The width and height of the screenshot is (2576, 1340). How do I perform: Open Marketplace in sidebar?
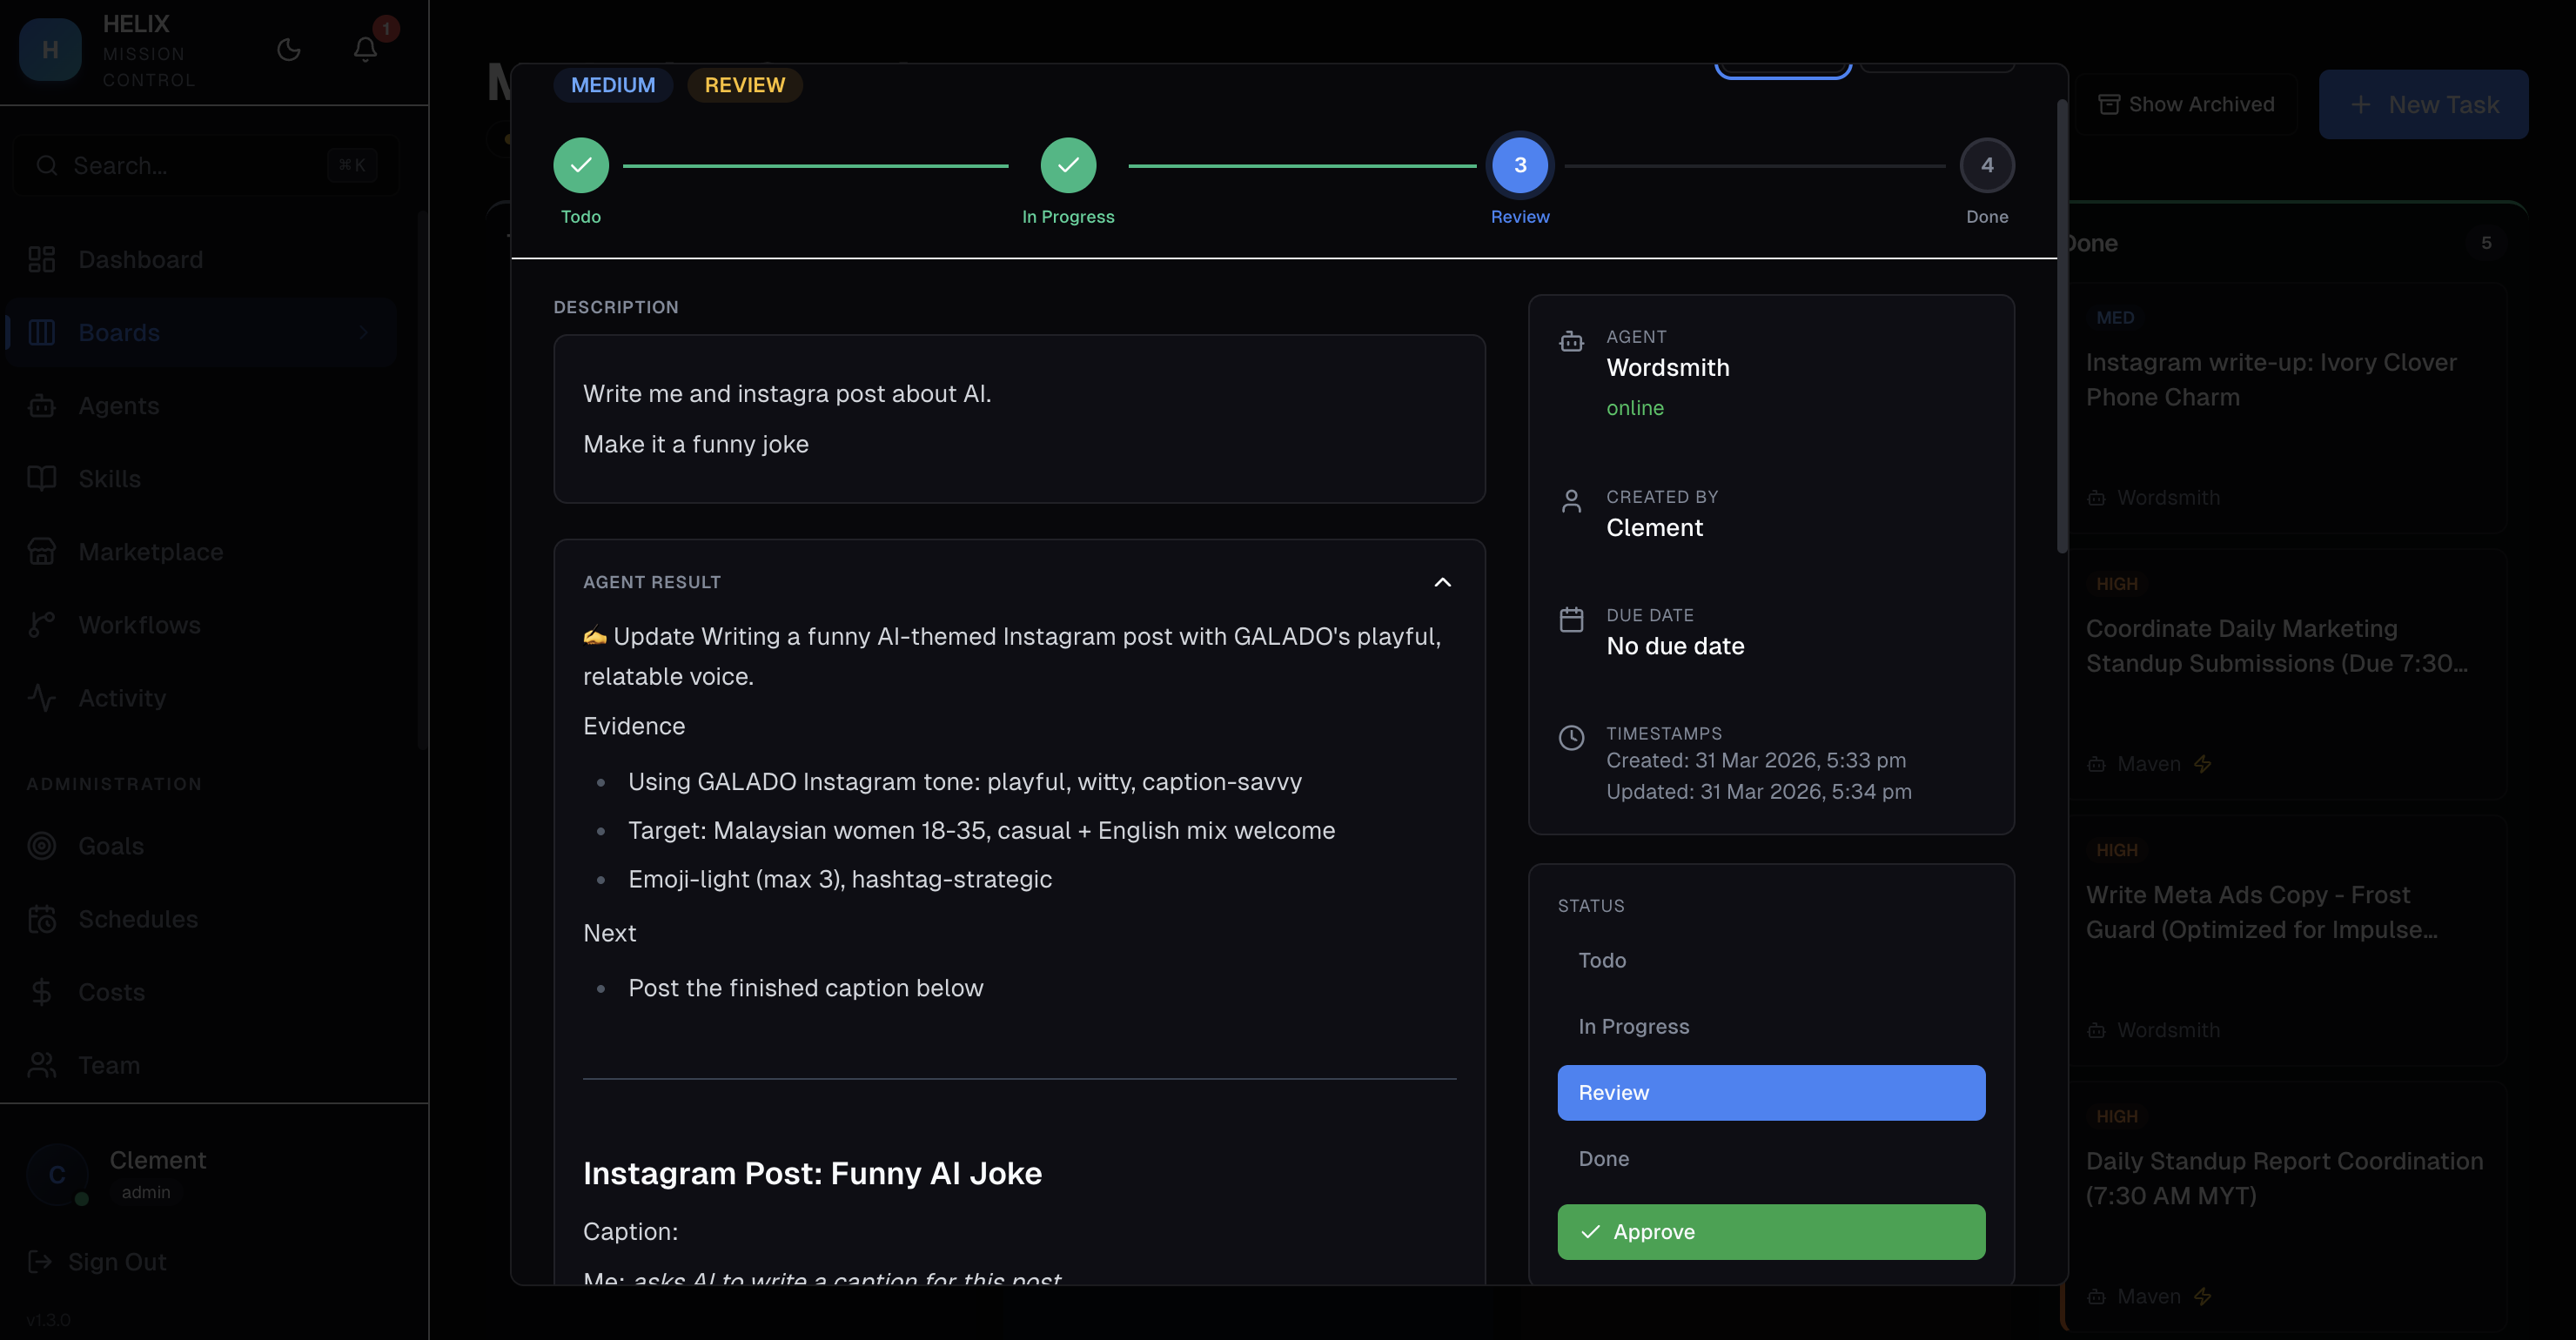point(201,552)
